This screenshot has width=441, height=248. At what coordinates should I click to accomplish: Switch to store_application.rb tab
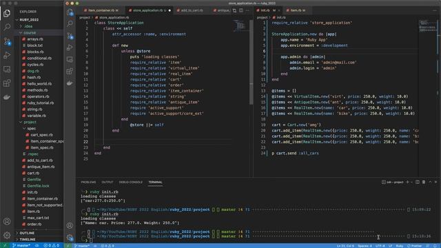(150, 10)
